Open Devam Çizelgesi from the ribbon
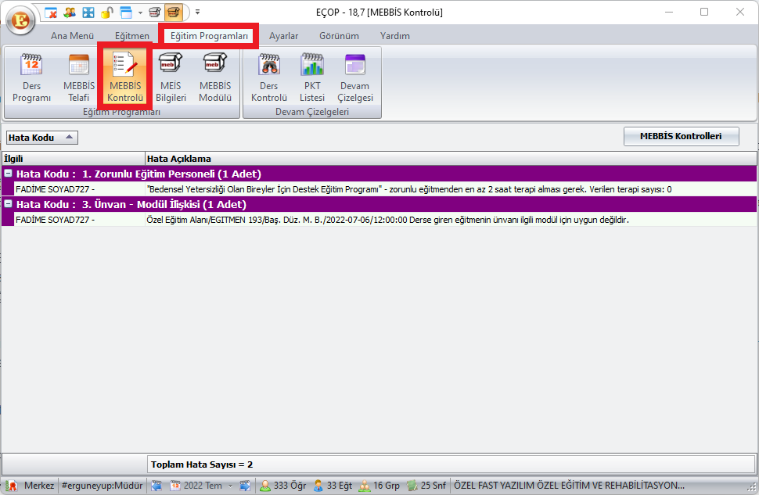 pos(354,77)
